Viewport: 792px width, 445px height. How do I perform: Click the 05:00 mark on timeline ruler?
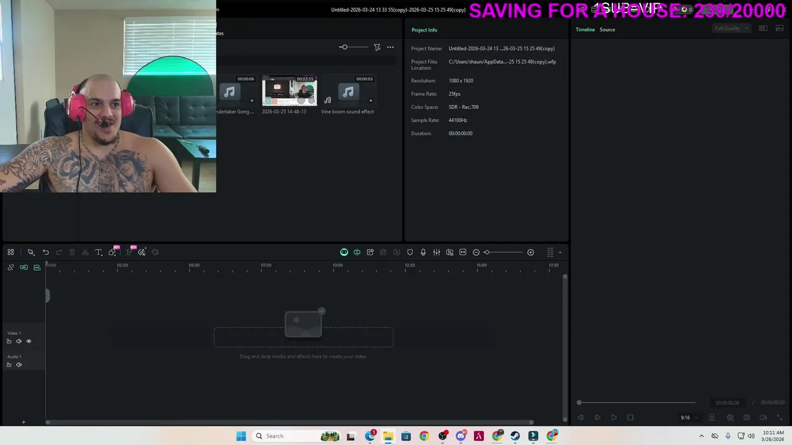(x=194, y=265)
